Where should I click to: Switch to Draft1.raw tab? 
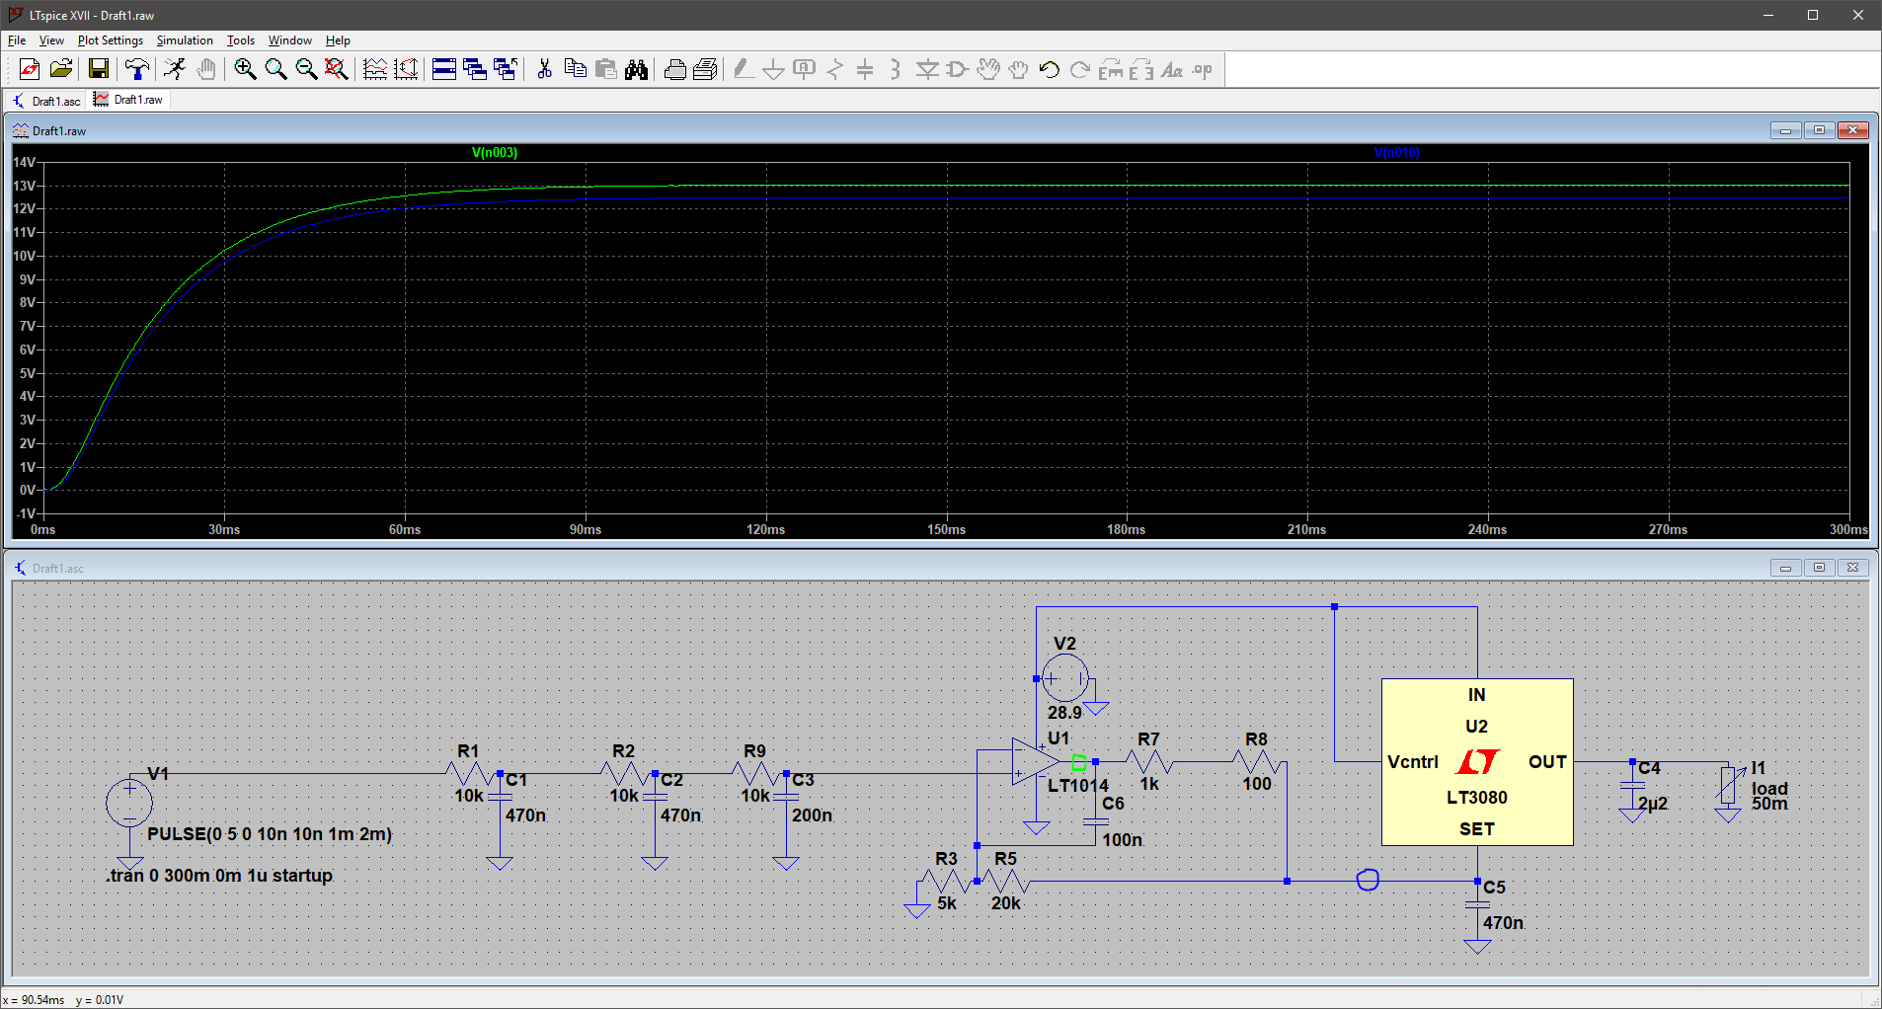pyautogui.click(x=128, y=100)
